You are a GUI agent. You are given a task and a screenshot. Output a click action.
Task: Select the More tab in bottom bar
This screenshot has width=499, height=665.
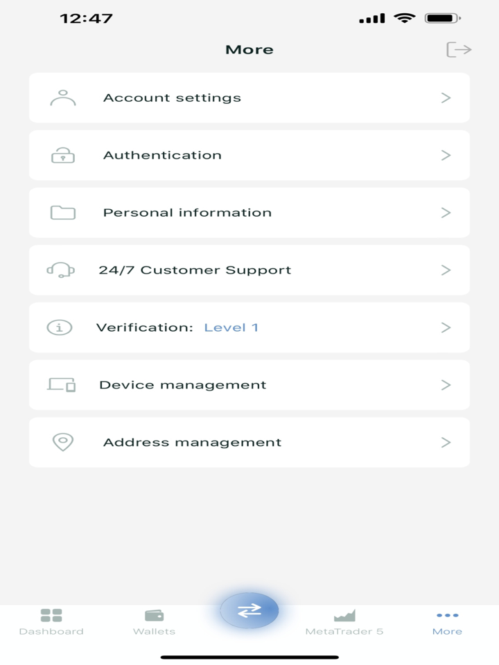click(x=447, y=621)
